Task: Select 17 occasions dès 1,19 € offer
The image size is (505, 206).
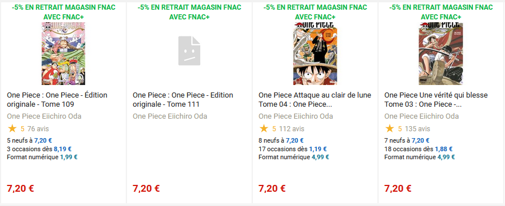Action: [293, 149]
